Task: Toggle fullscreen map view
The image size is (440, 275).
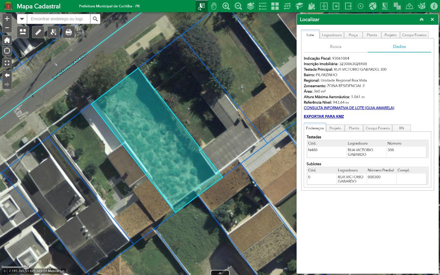Action: [x=7, y=63]
